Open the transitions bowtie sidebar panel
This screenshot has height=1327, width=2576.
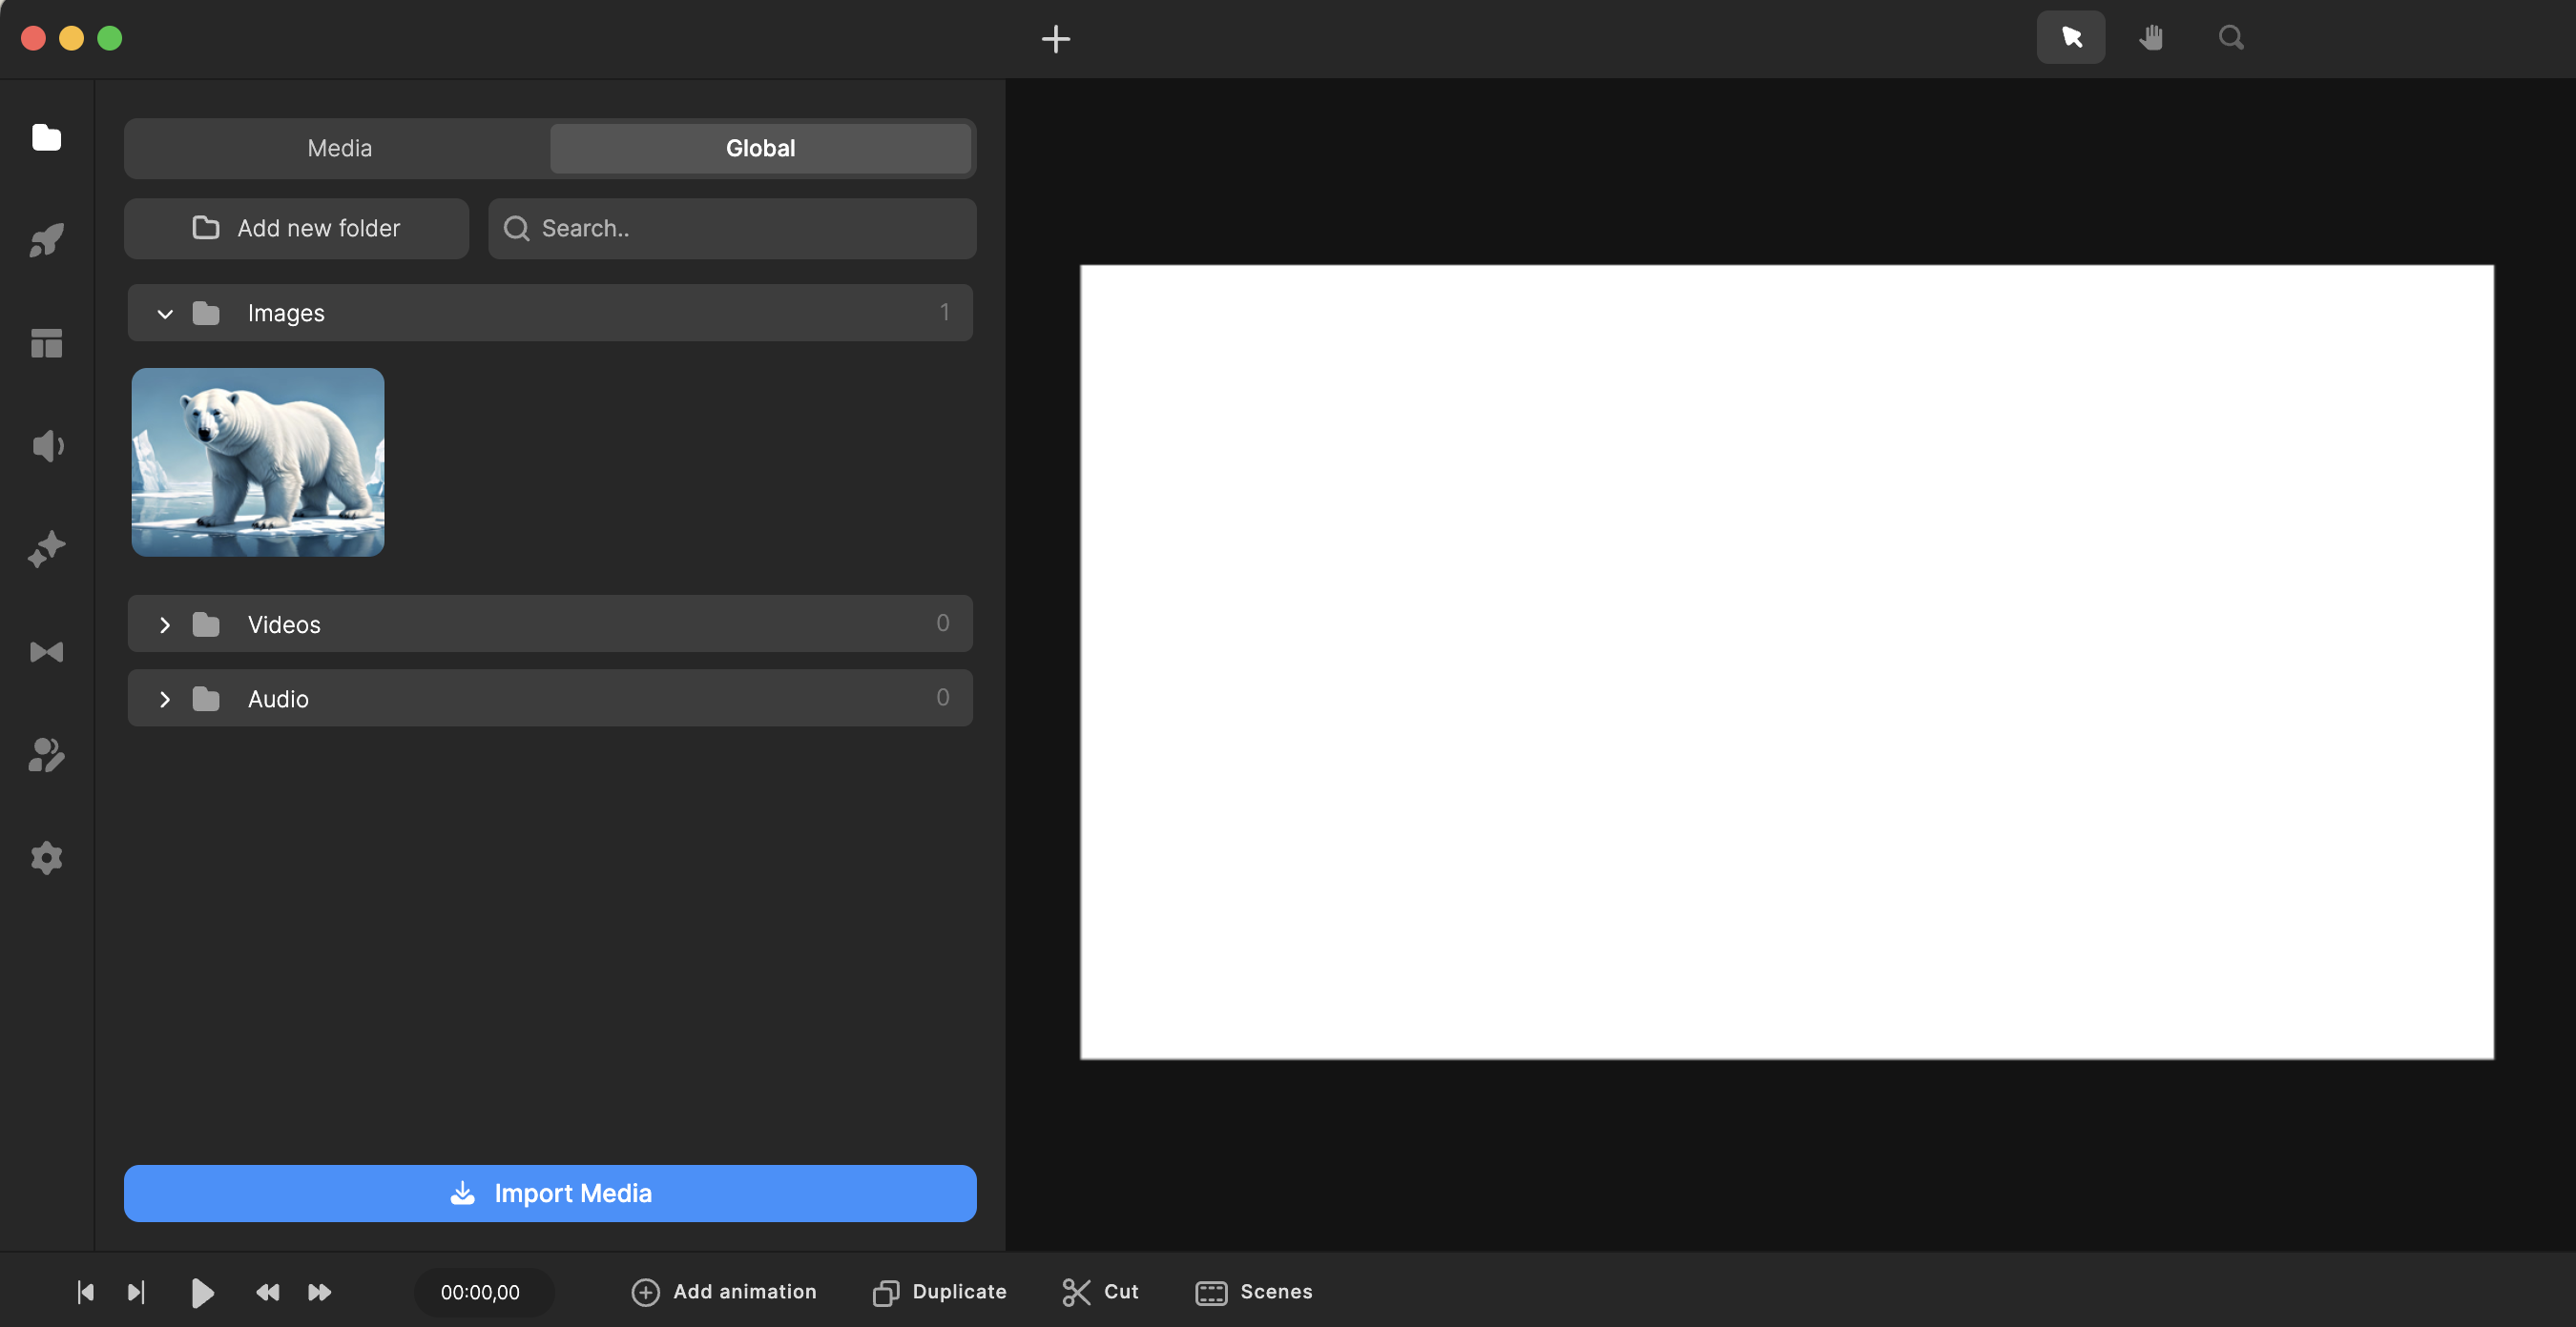click(x=46, y=651)
